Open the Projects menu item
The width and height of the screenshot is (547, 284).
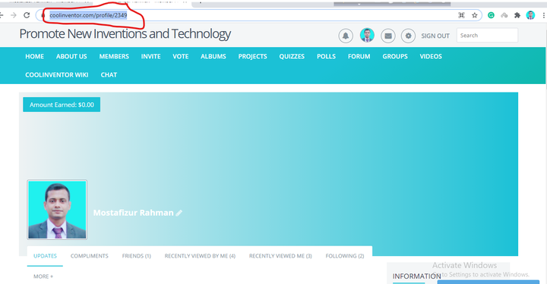pos(252,56)
